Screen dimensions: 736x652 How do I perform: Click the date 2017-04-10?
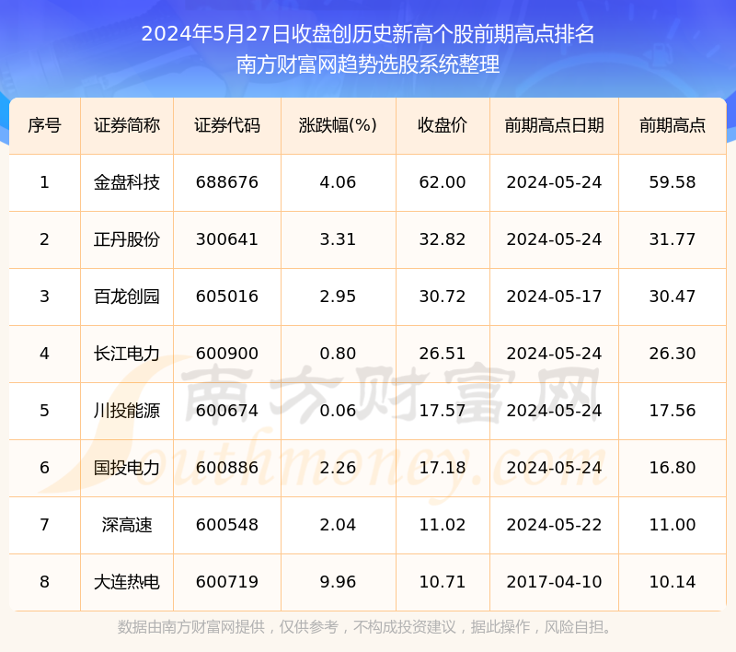(555, 583)
